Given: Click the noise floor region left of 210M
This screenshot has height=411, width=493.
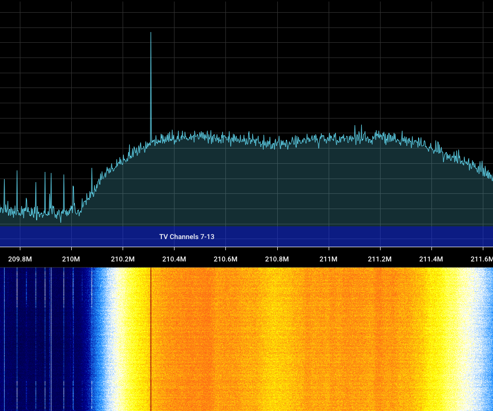Looking at the screenshot, I should (31, 209).
